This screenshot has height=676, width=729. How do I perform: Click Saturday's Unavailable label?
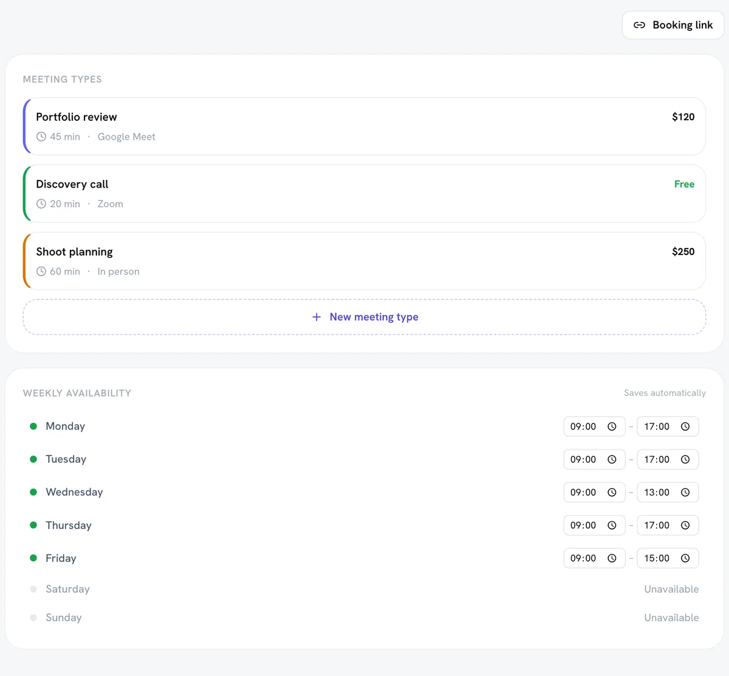[671, 589]
